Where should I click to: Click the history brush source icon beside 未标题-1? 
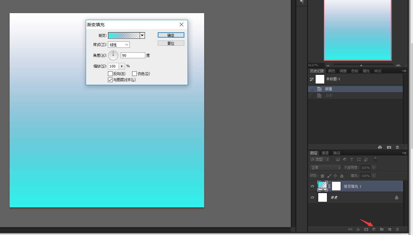312,79
